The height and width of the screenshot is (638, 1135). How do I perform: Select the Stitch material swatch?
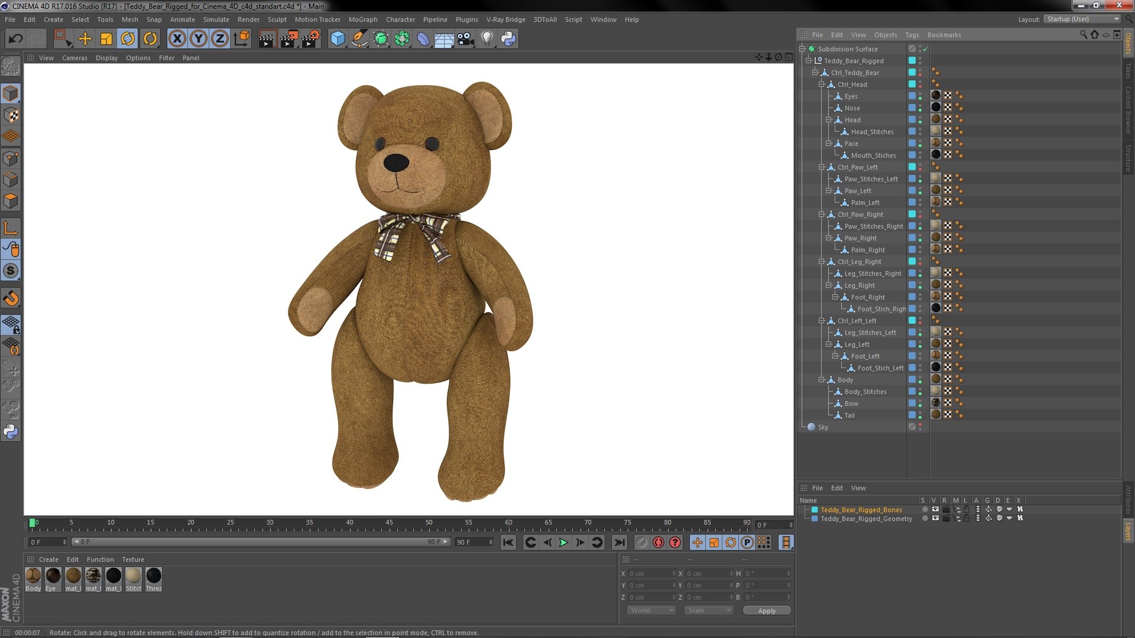coord(134,580)
